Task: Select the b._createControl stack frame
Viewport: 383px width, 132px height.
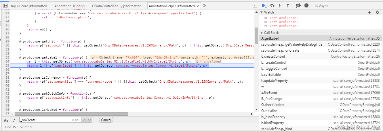Action: (321, 63)
